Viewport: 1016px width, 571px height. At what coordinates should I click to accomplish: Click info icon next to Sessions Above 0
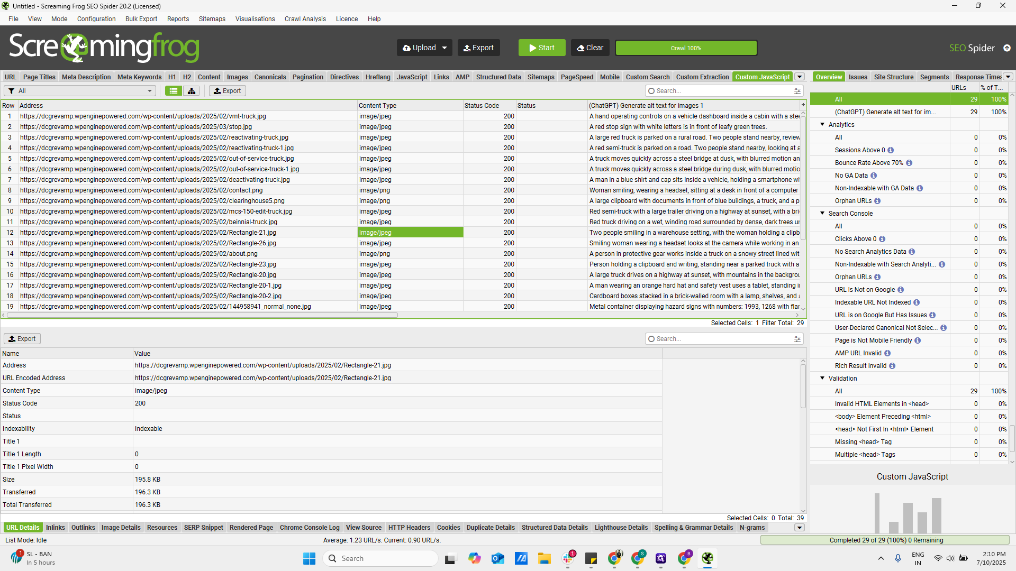[891, 150]
